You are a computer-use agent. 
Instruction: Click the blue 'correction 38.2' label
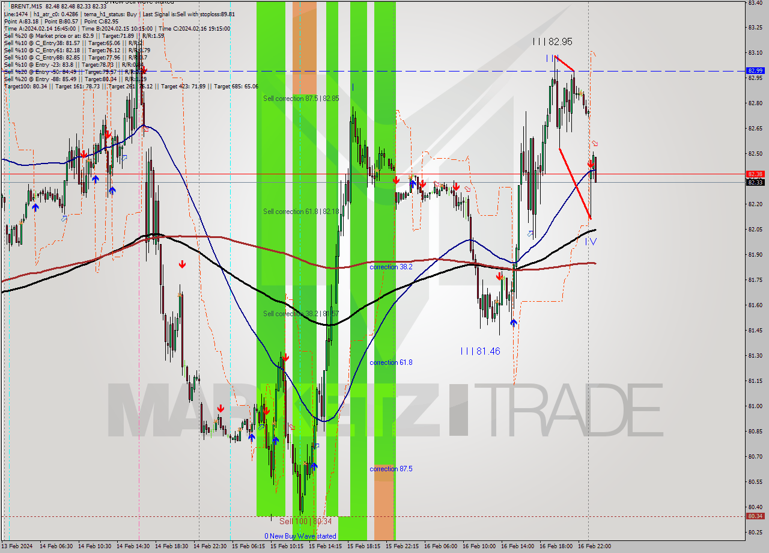point(391,267)
